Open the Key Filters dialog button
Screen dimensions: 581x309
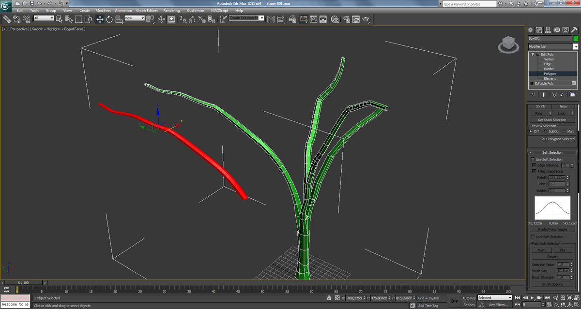[499, 305]
